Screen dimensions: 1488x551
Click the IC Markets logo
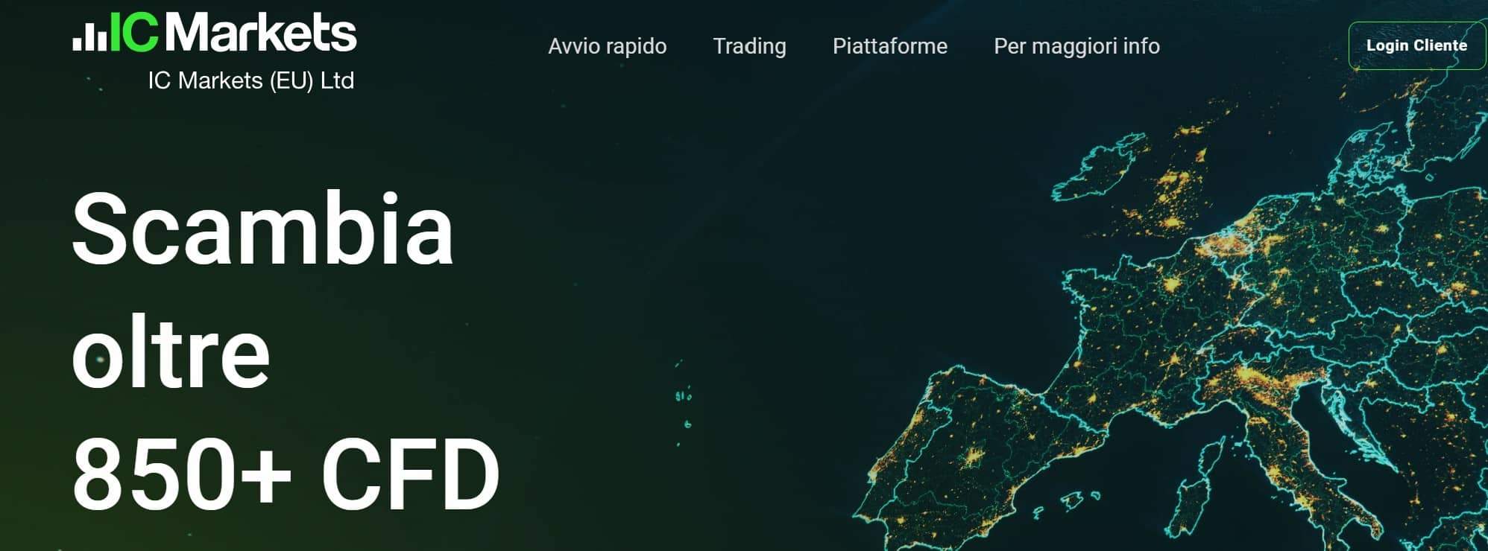tap(215, 33)
